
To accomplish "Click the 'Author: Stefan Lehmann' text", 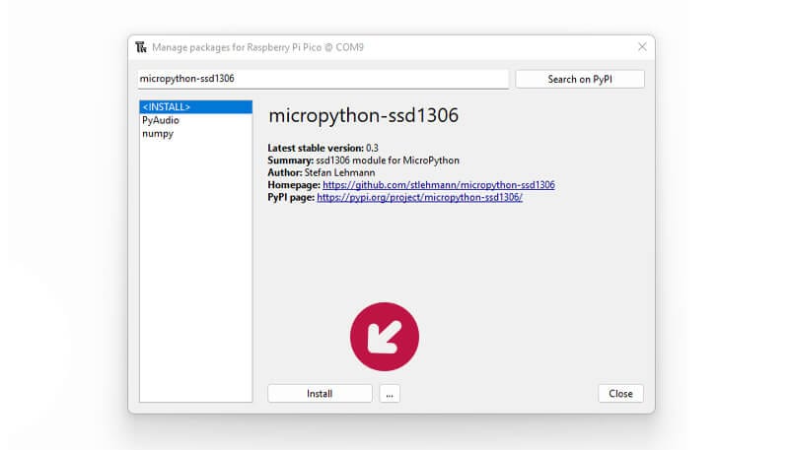I will pos(322,172).
